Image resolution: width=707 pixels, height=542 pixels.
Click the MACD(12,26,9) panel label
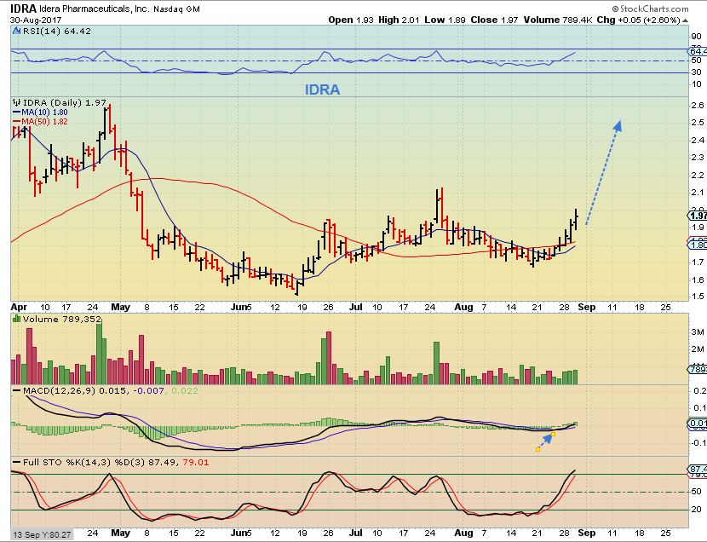(59, 390)
